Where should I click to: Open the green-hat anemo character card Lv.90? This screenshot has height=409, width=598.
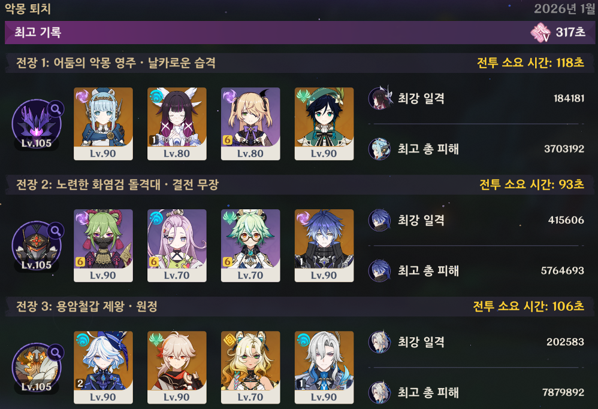[324, 124]
